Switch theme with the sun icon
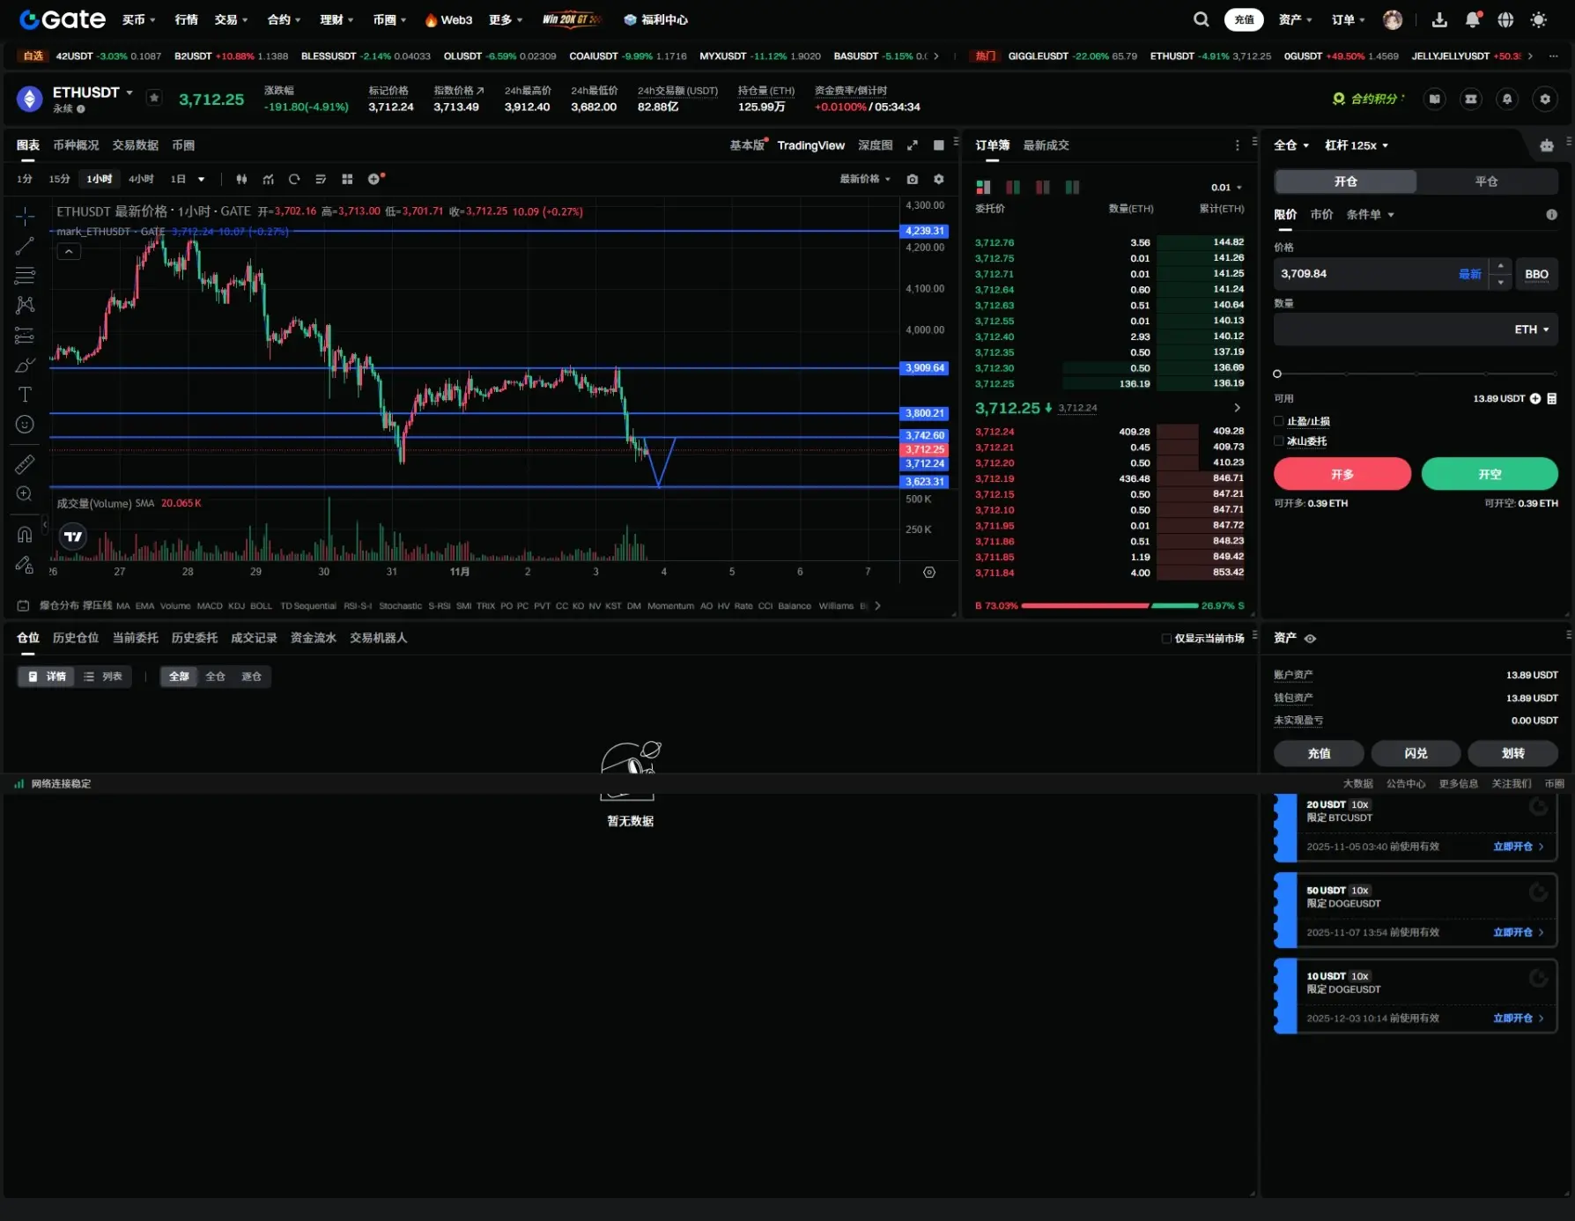This screenshot has height=1221, width=1575. click(1539, 19)
